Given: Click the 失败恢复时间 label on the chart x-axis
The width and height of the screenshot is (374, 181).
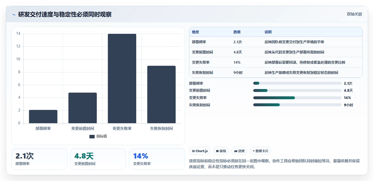Looking at the screenshot, I should click(161, 128).
